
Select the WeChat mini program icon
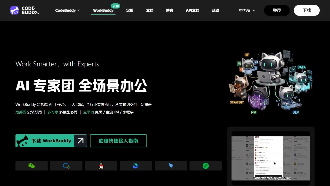tap(205, 166)
